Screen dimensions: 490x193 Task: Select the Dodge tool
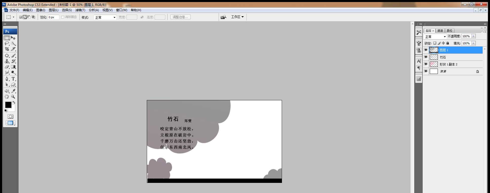click(x=13, y=72)
